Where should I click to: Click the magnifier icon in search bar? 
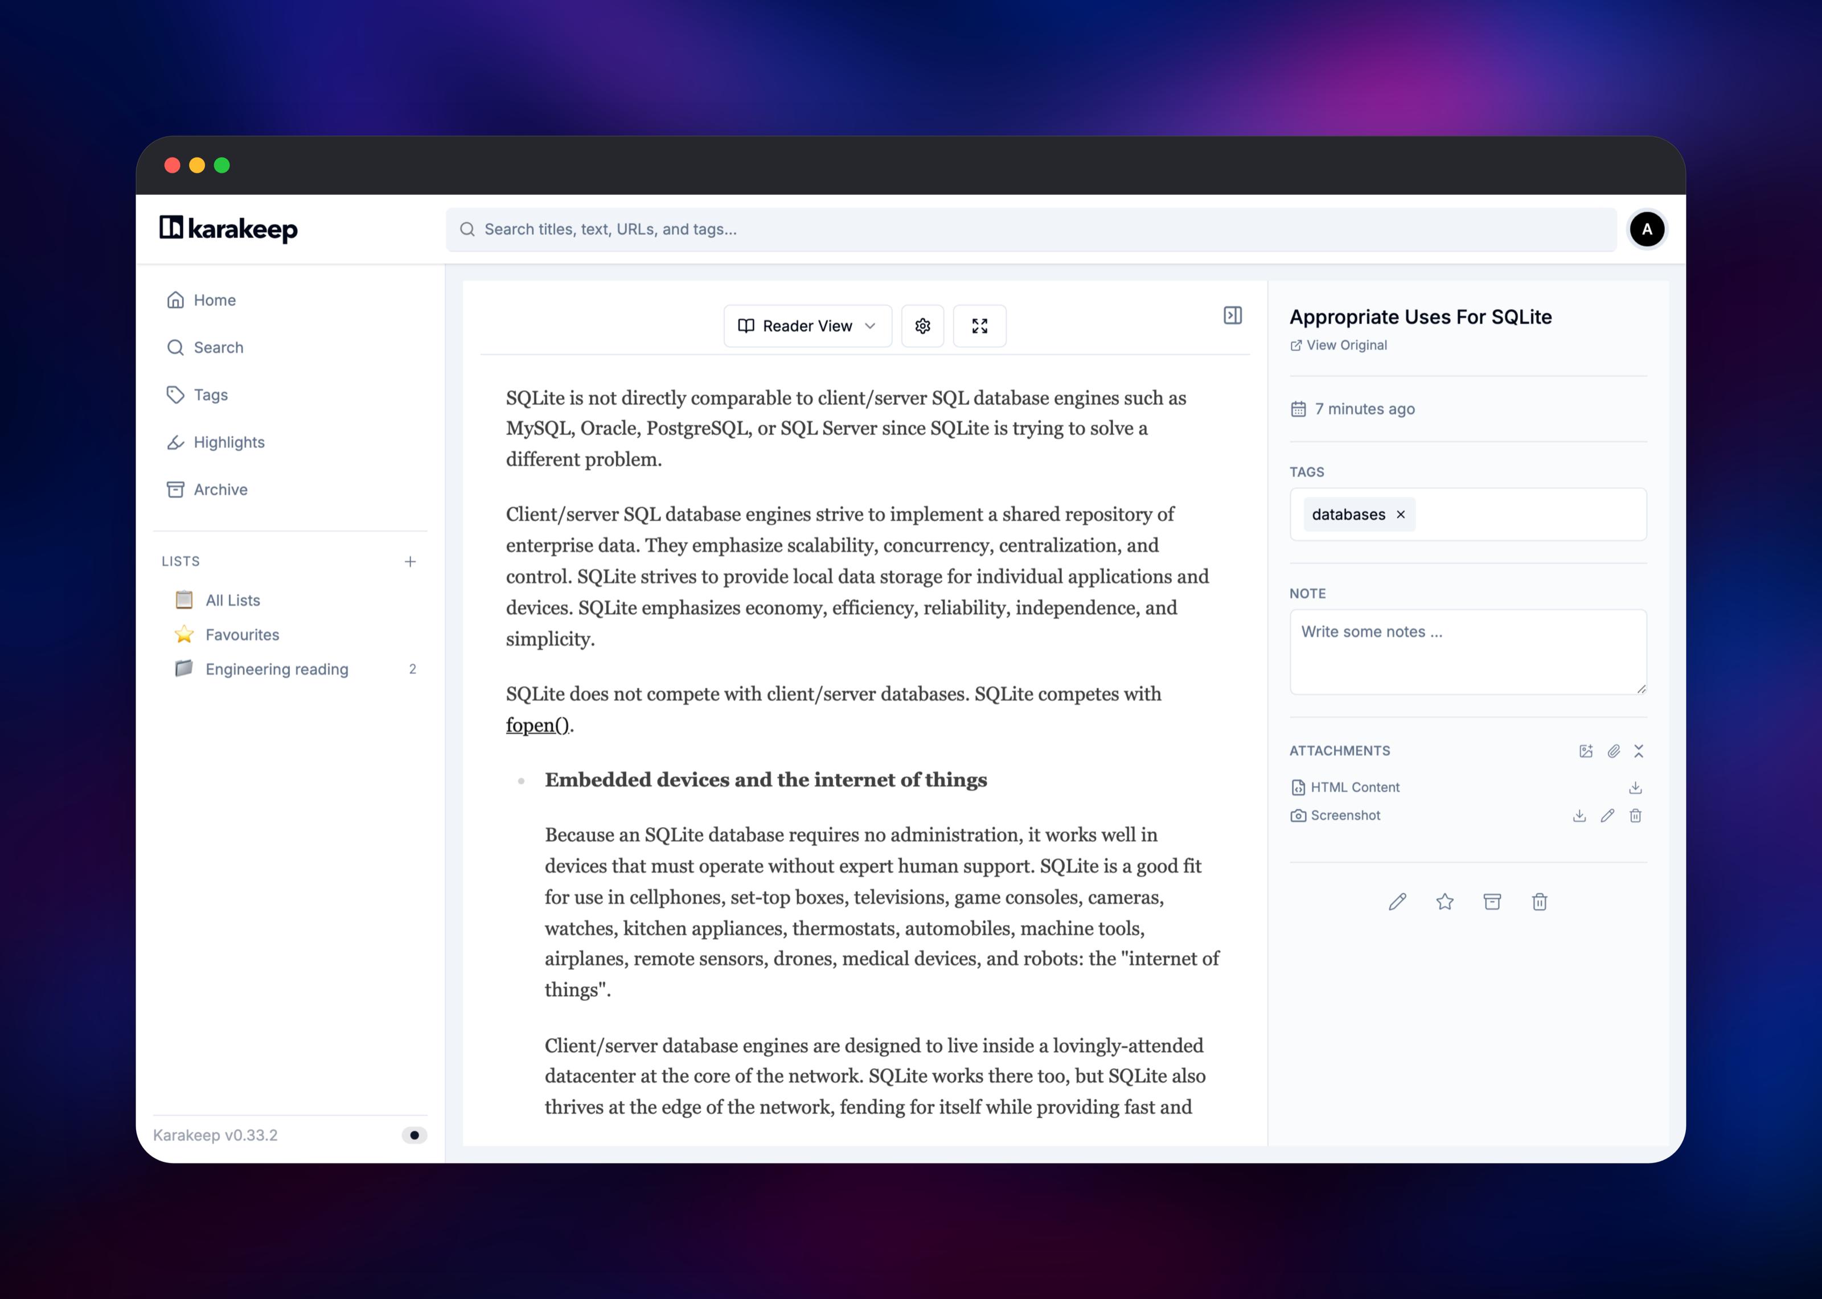tap(467, 229)
